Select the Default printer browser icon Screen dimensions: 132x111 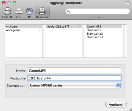point(7,11)
